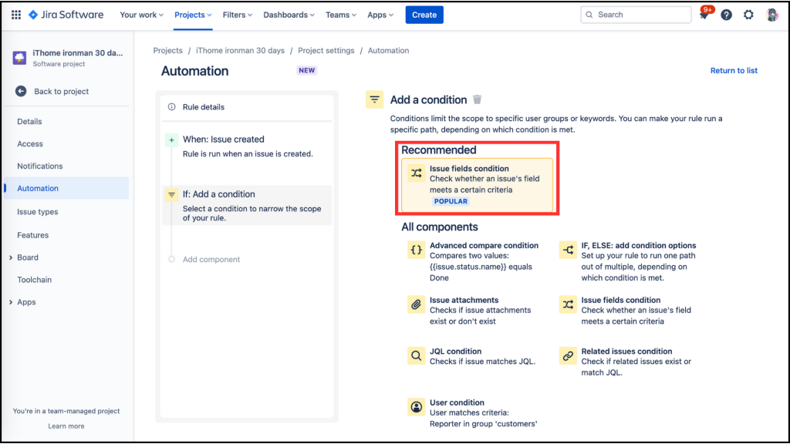Click the Return to list link
Image resolution: width=790 pixels, height=444 pixels.
[x=734, y=70]
